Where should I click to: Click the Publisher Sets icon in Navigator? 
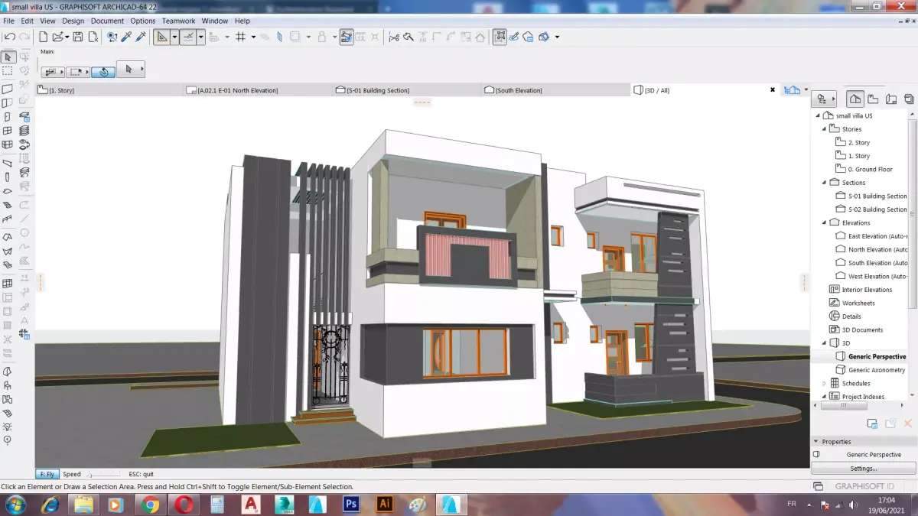coord(909,99)
